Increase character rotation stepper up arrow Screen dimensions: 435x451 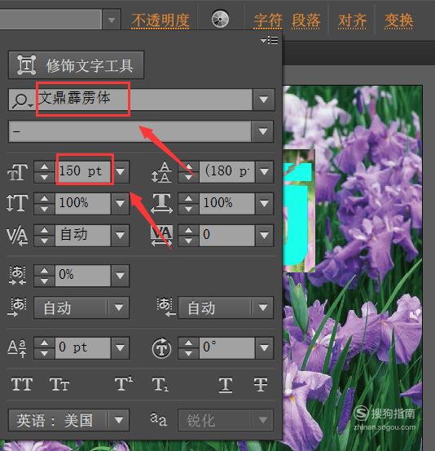(188, 343)
